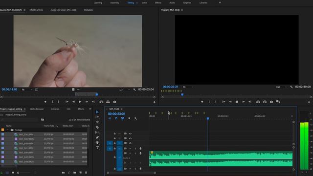313x176 pixels.
Task: Open Project panel tabs overflow chevrons
Action: coord(90,109)
